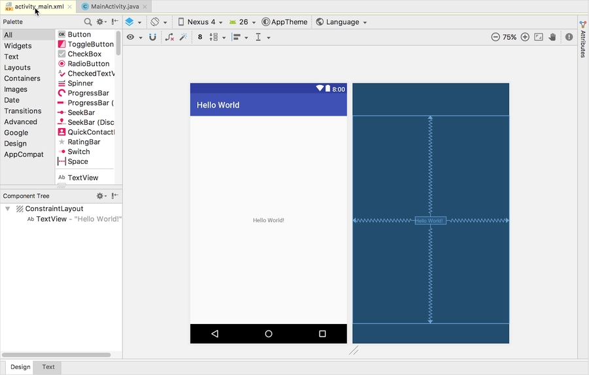Select the SeekBar widget in palette
Screen dimensions: 589x375
80,112
